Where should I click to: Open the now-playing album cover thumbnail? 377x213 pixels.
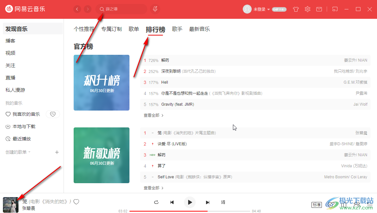coord(11,205)
